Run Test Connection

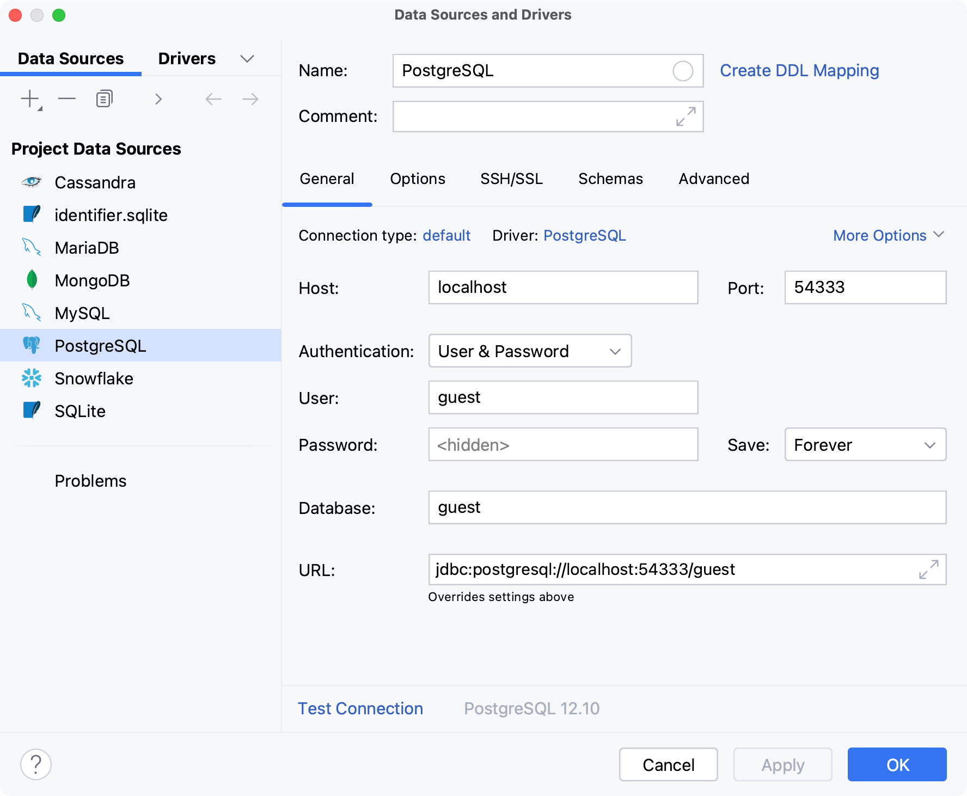[360, 708]
